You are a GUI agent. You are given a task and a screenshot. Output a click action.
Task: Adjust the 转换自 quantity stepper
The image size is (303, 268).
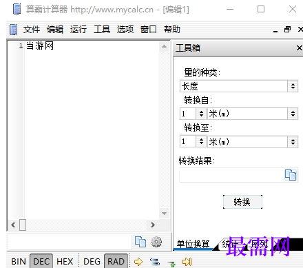(x=201, y=114)
